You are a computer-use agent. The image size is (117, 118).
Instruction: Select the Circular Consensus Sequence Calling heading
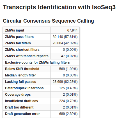pyautogui.click(x=48, y=21)
